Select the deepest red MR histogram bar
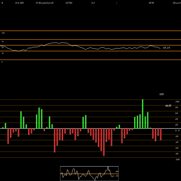 [x=104, y=142]
